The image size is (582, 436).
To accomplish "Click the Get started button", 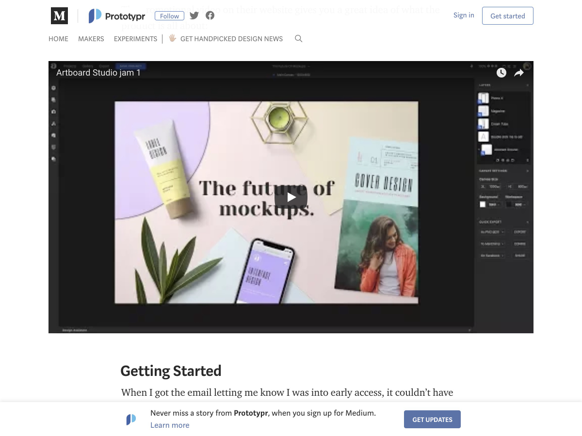I will (508, 16).
